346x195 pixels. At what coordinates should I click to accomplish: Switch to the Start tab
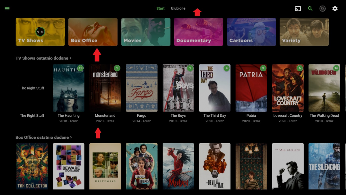pos(161,8)
